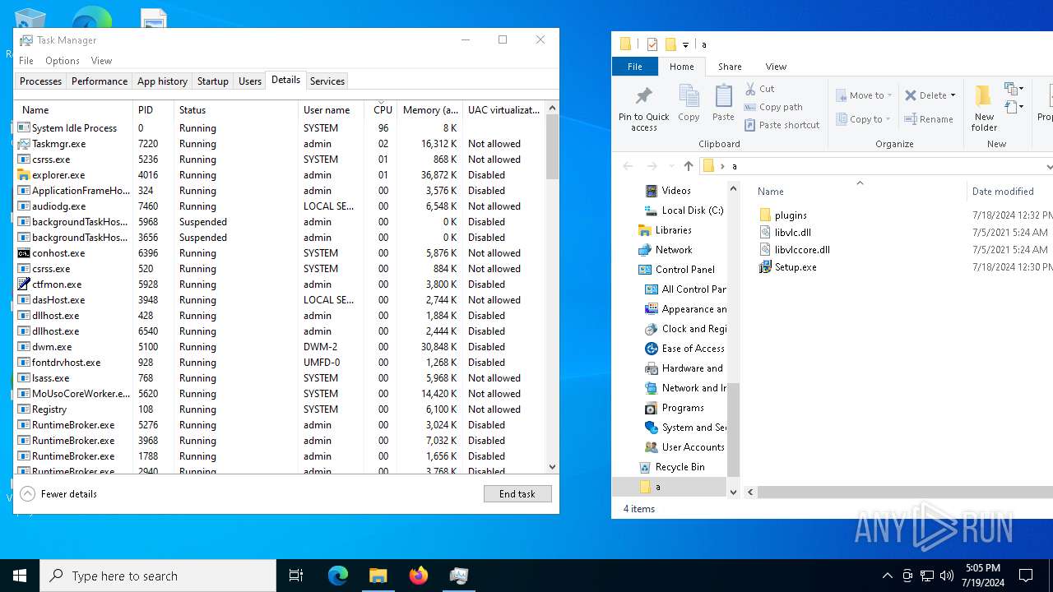
Task: Sort processes by CPU column
Action: coord(381,109)
